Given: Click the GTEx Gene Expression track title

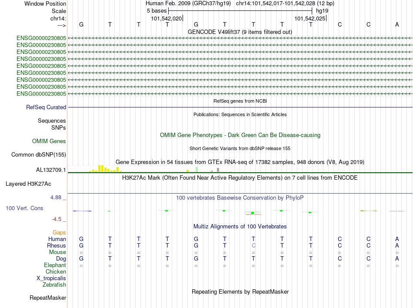Looking at the screenshot, I should pyautogui.click(x=240, y=162).
